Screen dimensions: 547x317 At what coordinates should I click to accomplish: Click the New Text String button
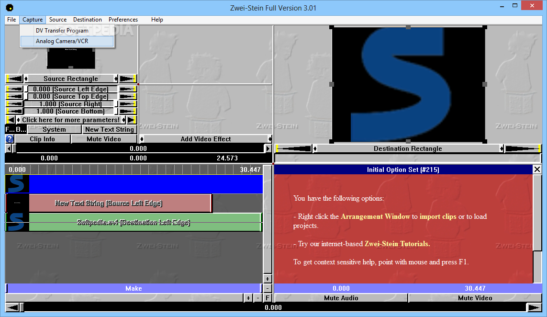[x=110, y=129]
